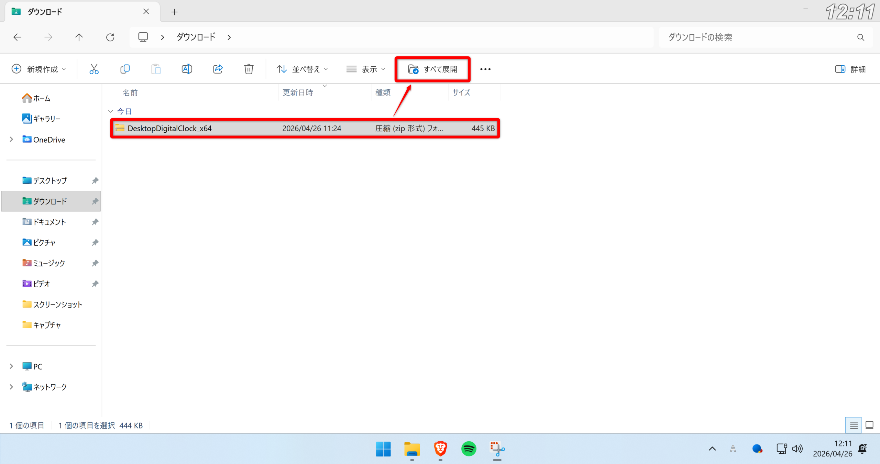880x464 pixels.
Task: Click the Share icon
Action: coord(218,69)
